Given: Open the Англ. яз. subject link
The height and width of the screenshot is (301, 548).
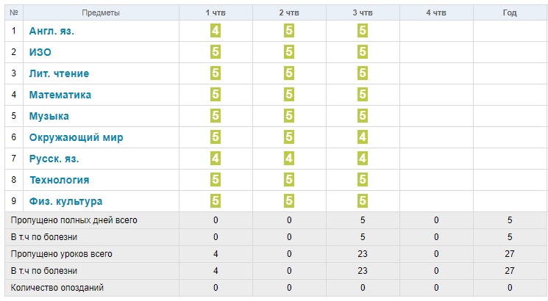Looking at the screenshot, I should click(x=51, y=31).
